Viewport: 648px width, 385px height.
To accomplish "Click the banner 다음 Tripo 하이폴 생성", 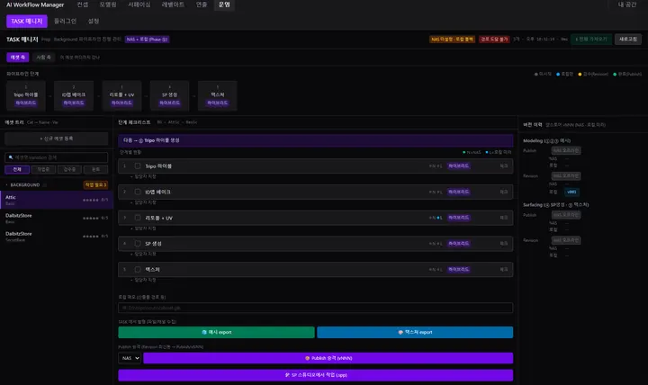I will 315,140.
